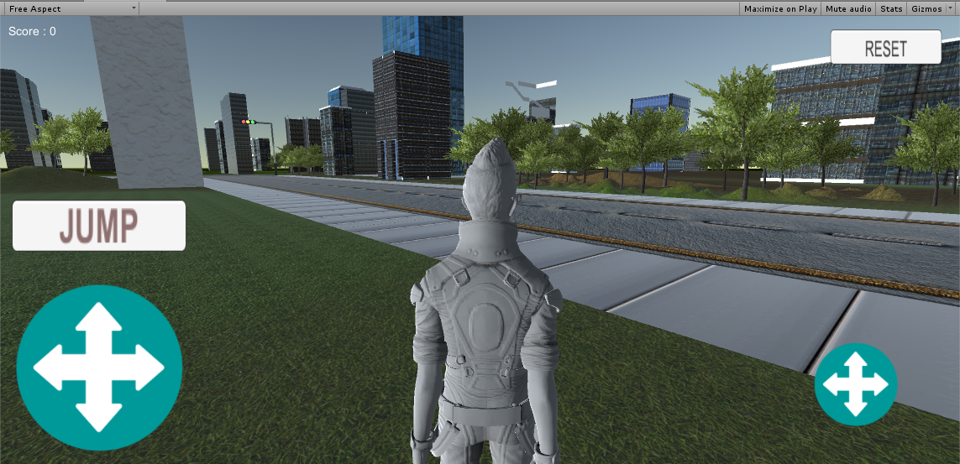The width and height of the screenshot is (960, 464).
Task: Tap the large movement joystick icon
Action: (x=99, y=368)
